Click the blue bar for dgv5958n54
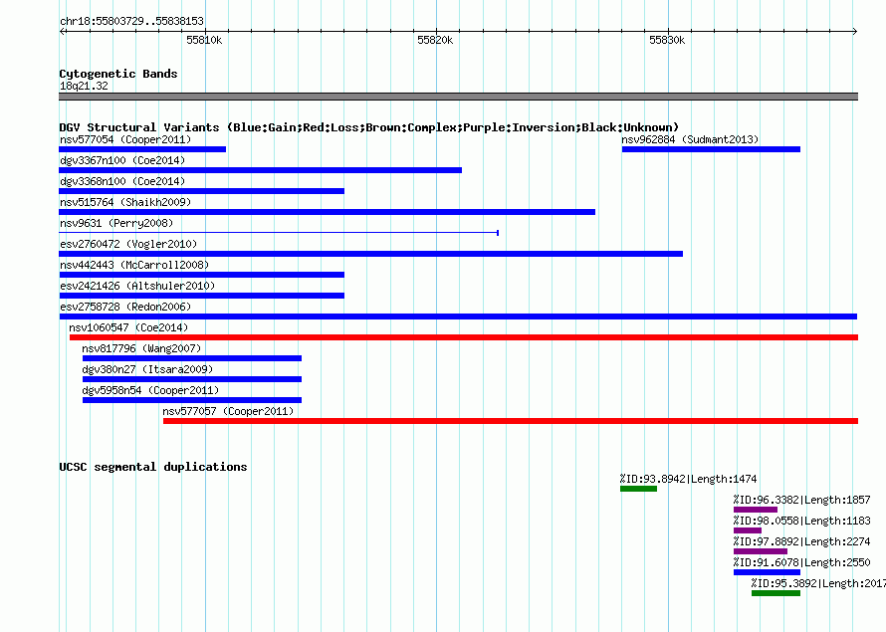Screen dimensions: 886x632 (192, 400)
